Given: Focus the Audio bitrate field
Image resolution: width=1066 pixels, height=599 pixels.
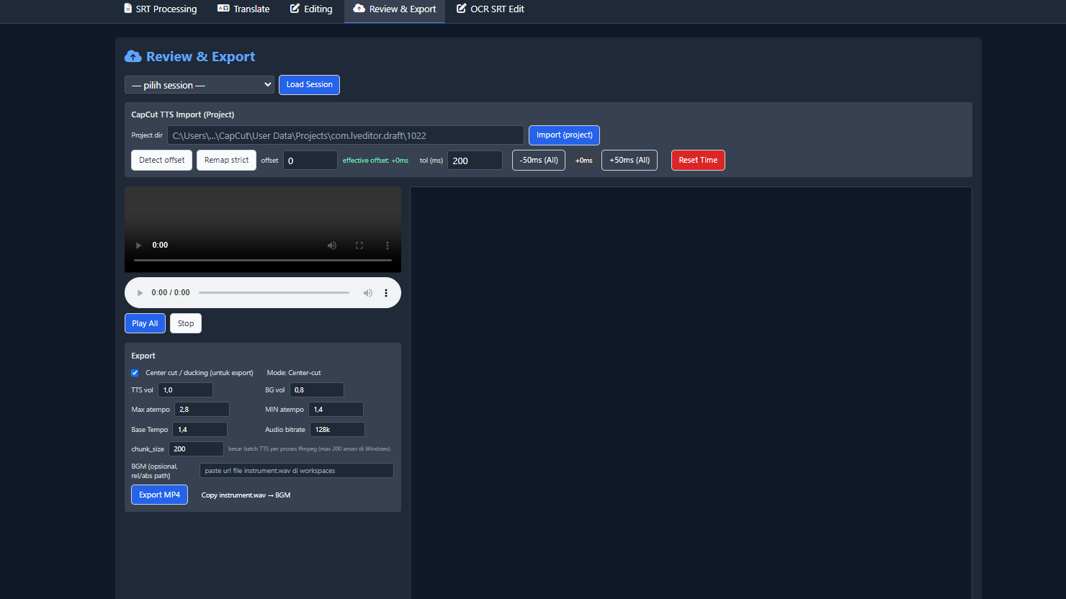Looking at the screenshot, I should coord(337,430).
